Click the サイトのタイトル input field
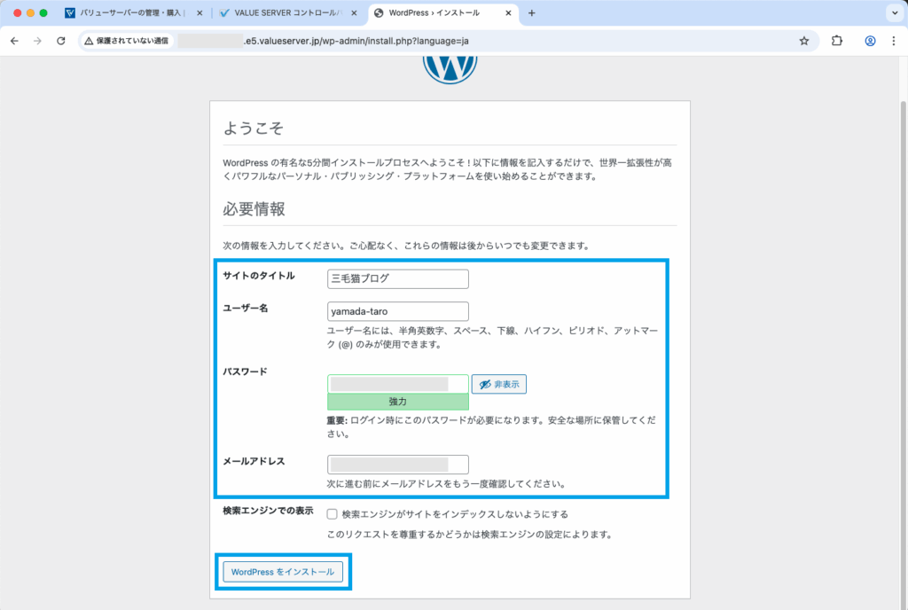Image resolution: width=908 pixels, height=610 pixels. (x=397, y=278)
